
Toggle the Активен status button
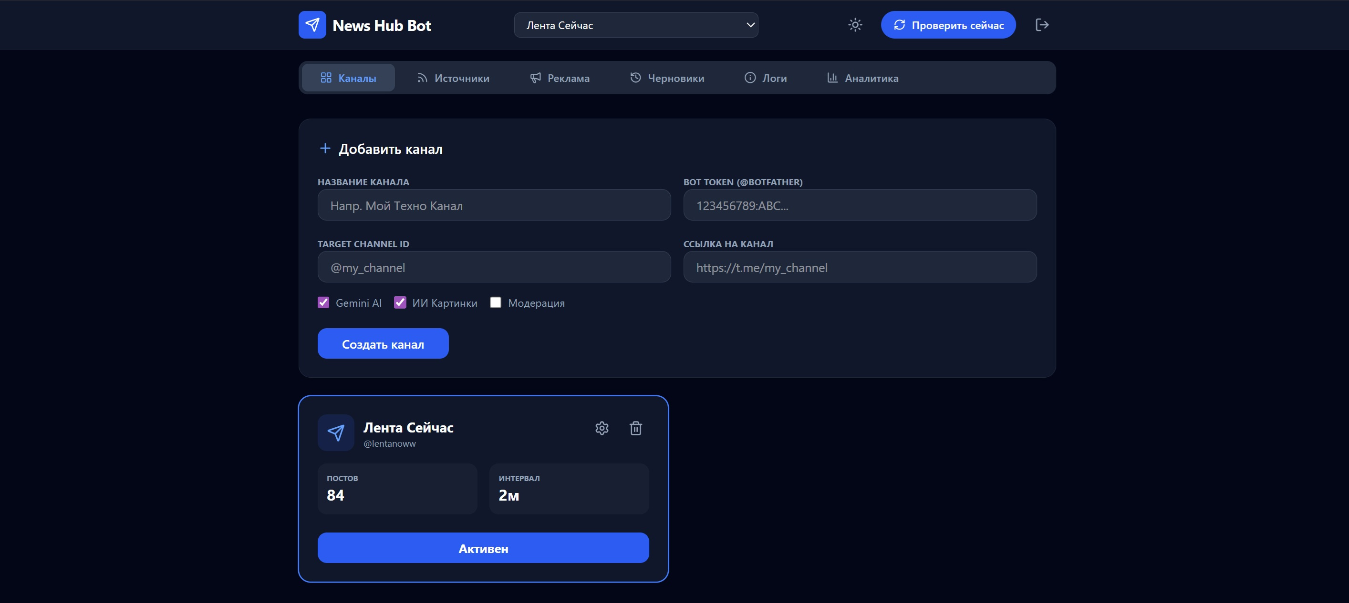click(x=483, y=548)
